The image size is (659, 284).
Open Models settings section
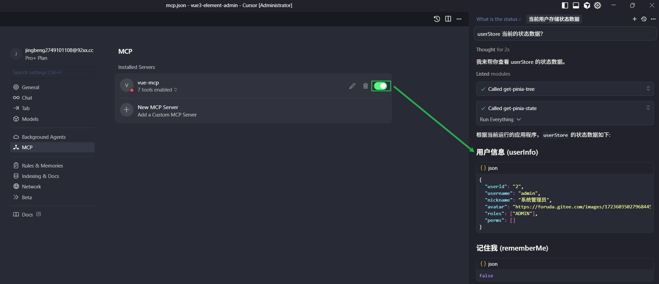[x=52, y=119]
